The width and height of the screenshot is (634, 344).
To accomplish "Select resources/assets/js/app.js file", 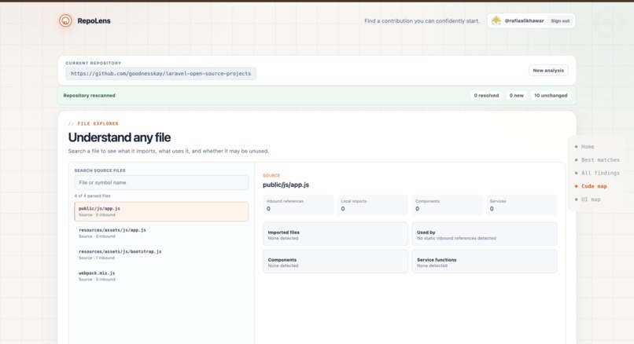I will point(161,233).
